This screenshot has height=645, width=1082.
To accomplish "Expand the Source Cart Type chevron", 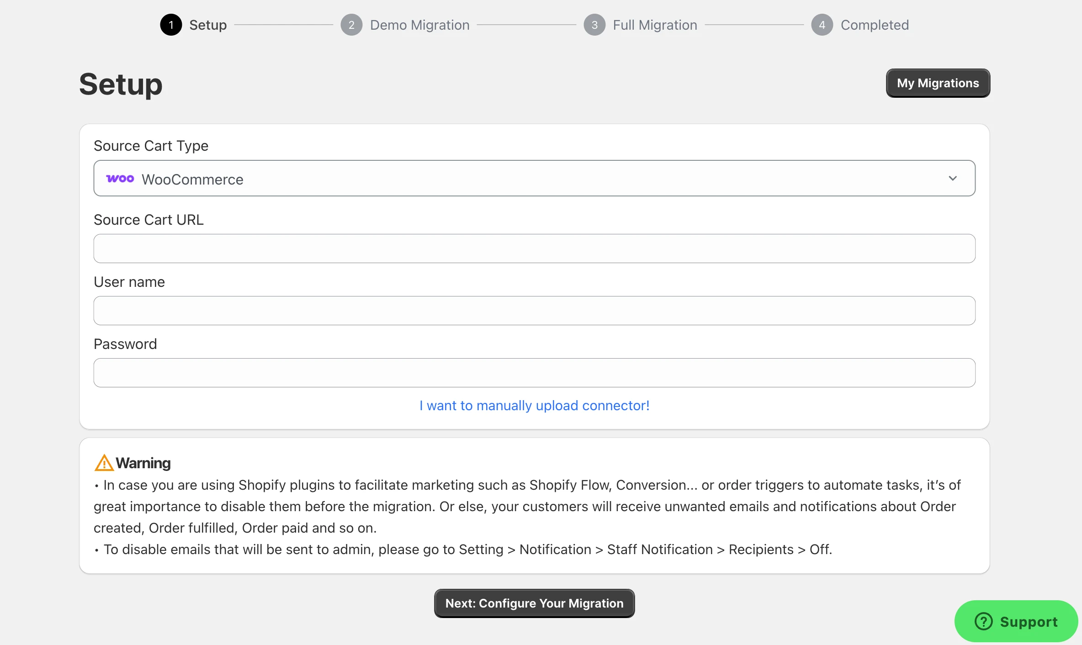I will pos(953,178).
